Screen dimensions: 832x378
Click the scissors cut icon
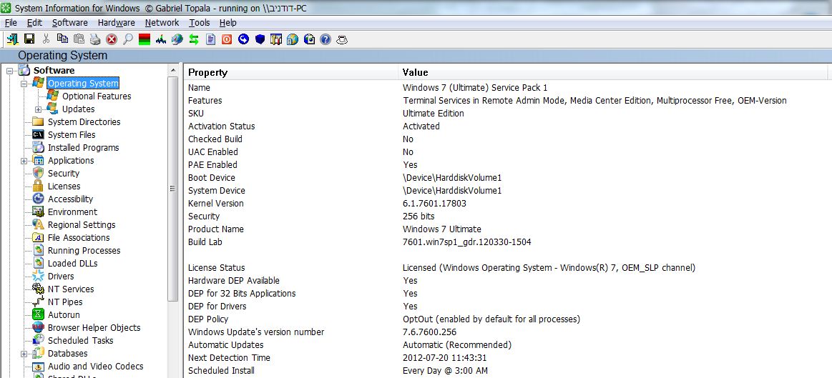[46, 39]
